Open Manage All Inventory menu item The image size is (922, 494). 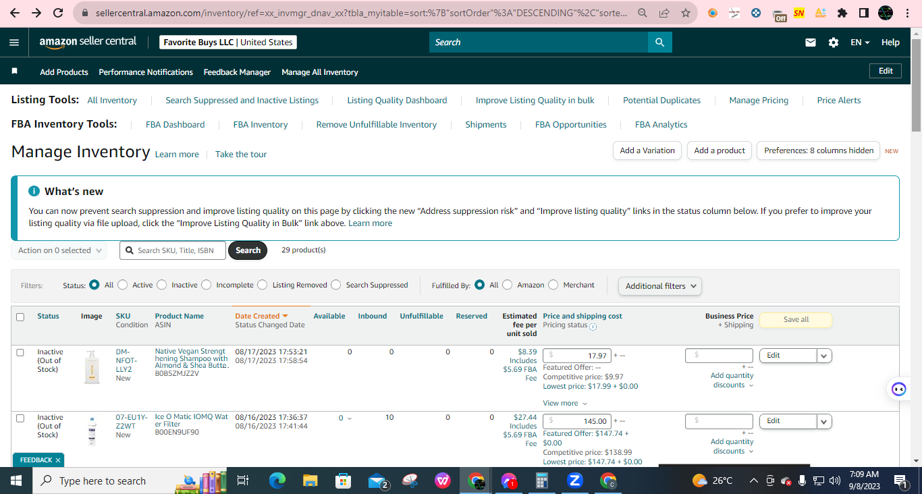point(320,72)
